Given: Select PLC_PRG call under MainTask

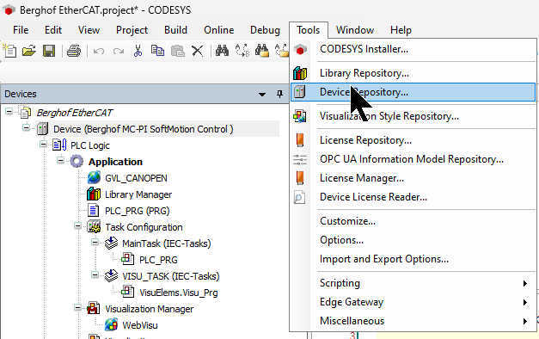Looking at the screenshot, I should (x=158, y=260).
